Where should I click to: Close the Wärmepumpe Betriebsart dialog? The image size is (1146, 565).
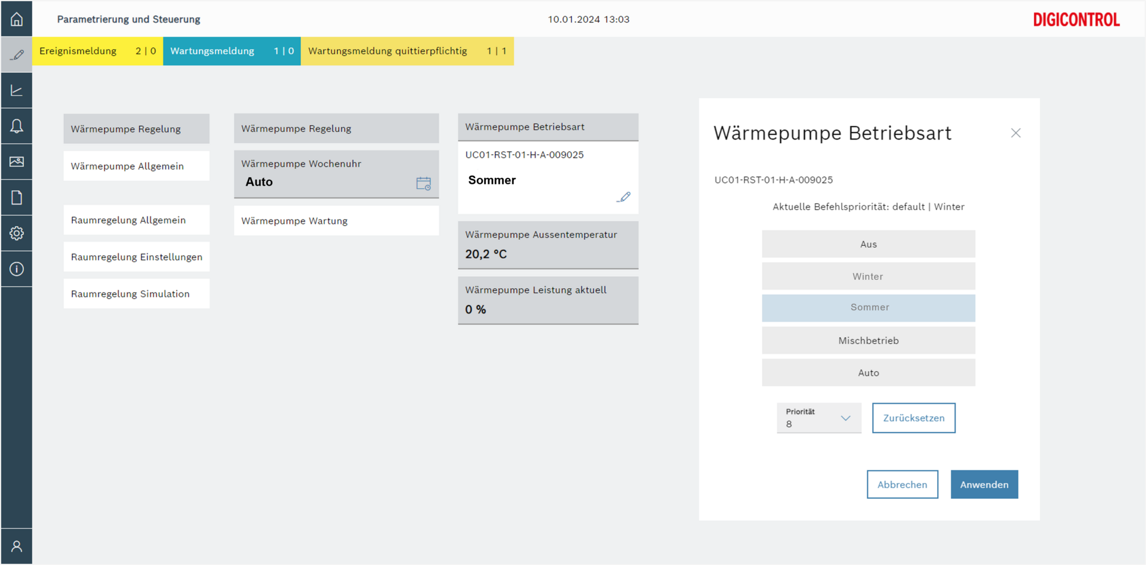point(1015,133)
